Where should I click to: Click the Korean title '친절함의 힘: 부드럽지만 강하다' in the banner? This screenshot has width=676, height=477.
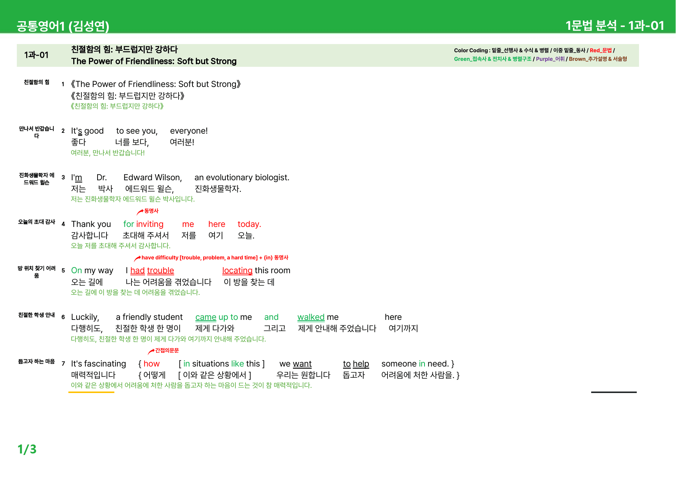click(124, 49)
